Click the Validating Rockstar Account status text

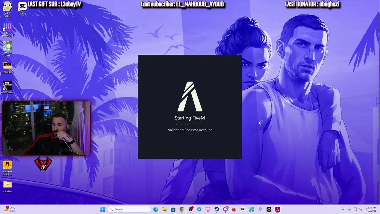coord(190,130)
